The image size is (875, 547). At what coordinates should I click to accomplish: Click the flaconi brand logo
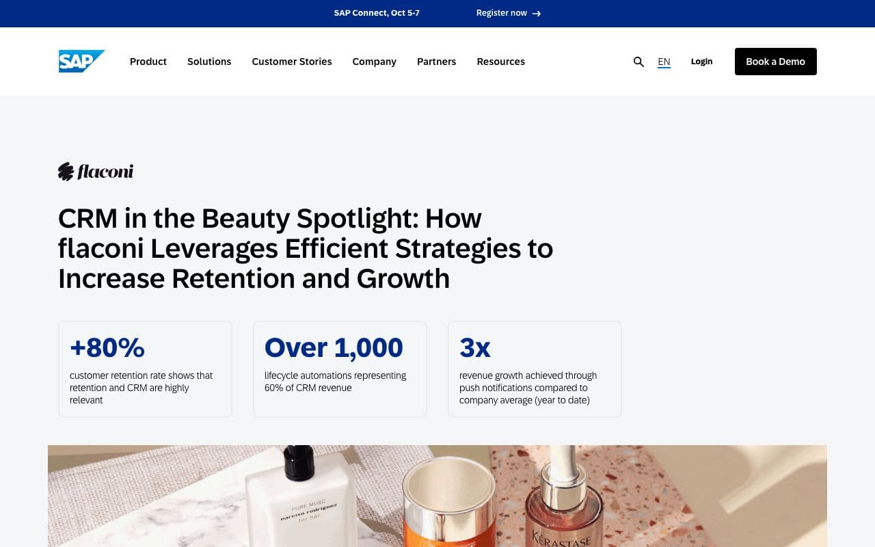click(96, 172)
